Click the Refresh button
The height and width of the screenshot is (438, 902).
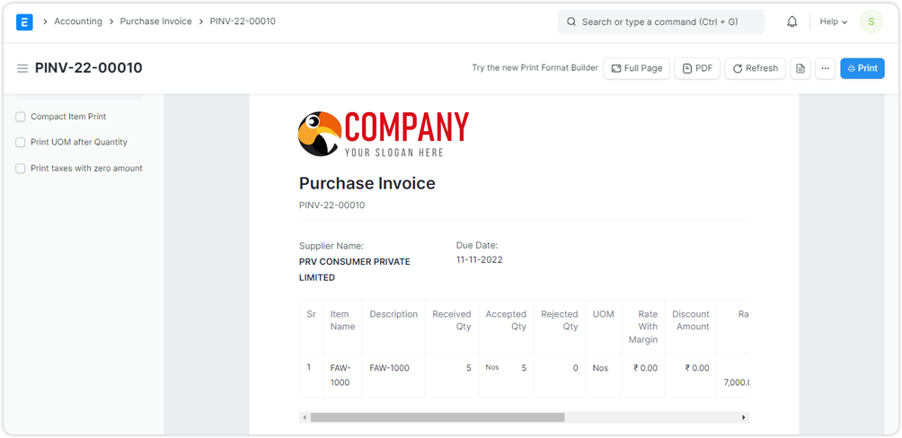755,68
